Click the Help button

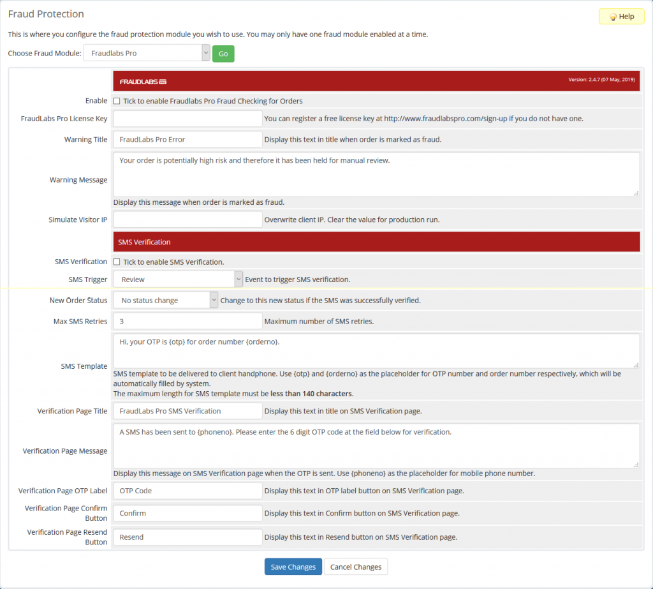pyautogui.click(x=621, y=17)
